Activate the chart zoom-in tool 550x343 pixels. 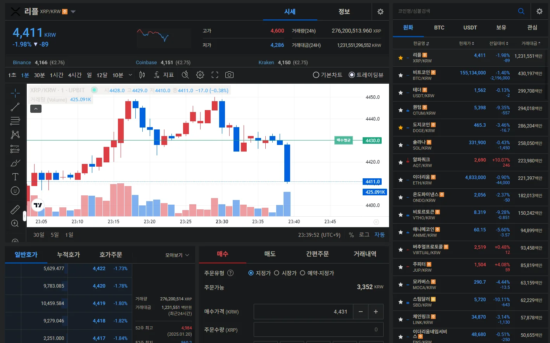pos(15,223)
